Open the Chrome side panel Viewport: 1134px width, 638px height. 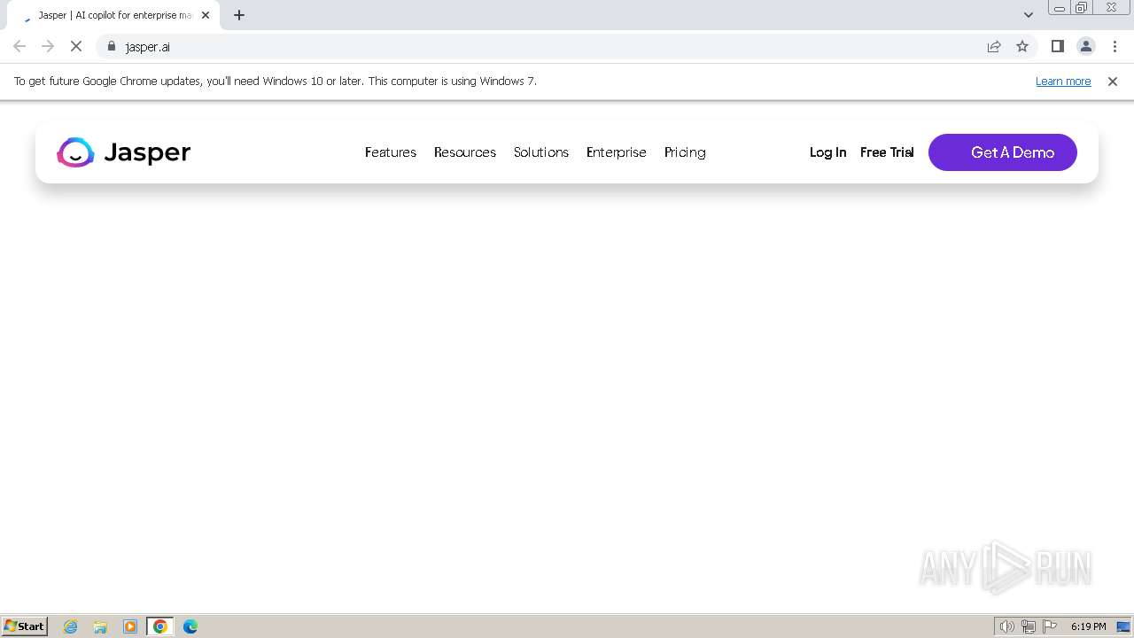point(1058,46)
